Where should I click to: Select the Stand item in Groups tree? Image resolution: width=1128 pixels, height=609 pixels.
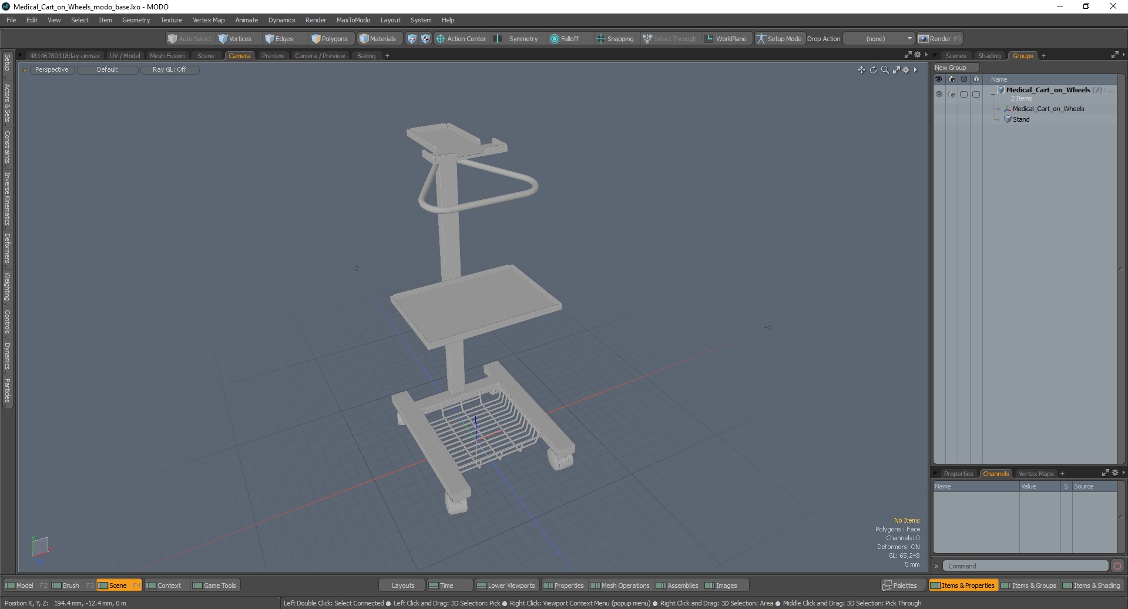tap(1021, 119)
